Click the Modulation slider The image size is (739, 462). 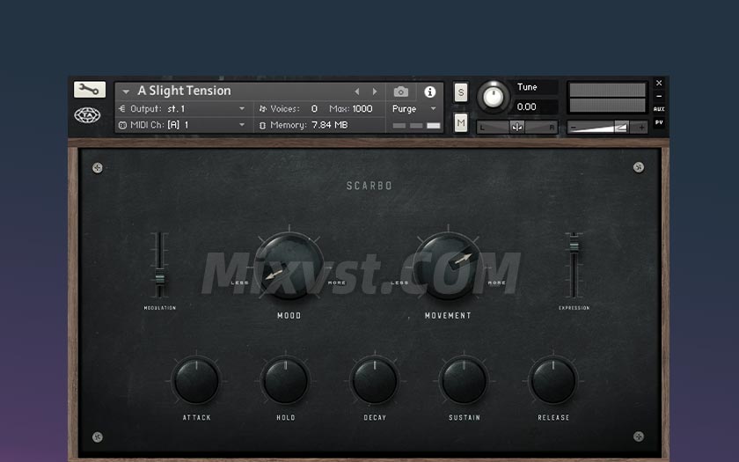[x=159, y=266]
